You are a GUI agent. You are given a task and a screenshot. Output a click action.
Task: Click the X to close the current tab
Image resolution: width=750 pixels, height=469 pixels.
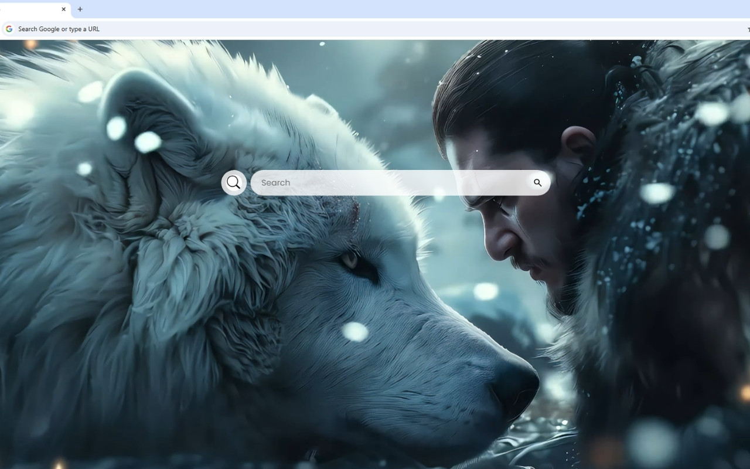tap(64, 9)
